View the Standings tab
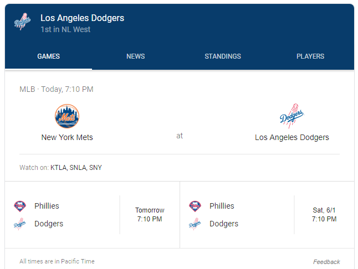The height and width of the screenshot is (269, 358). click(223, 56)
